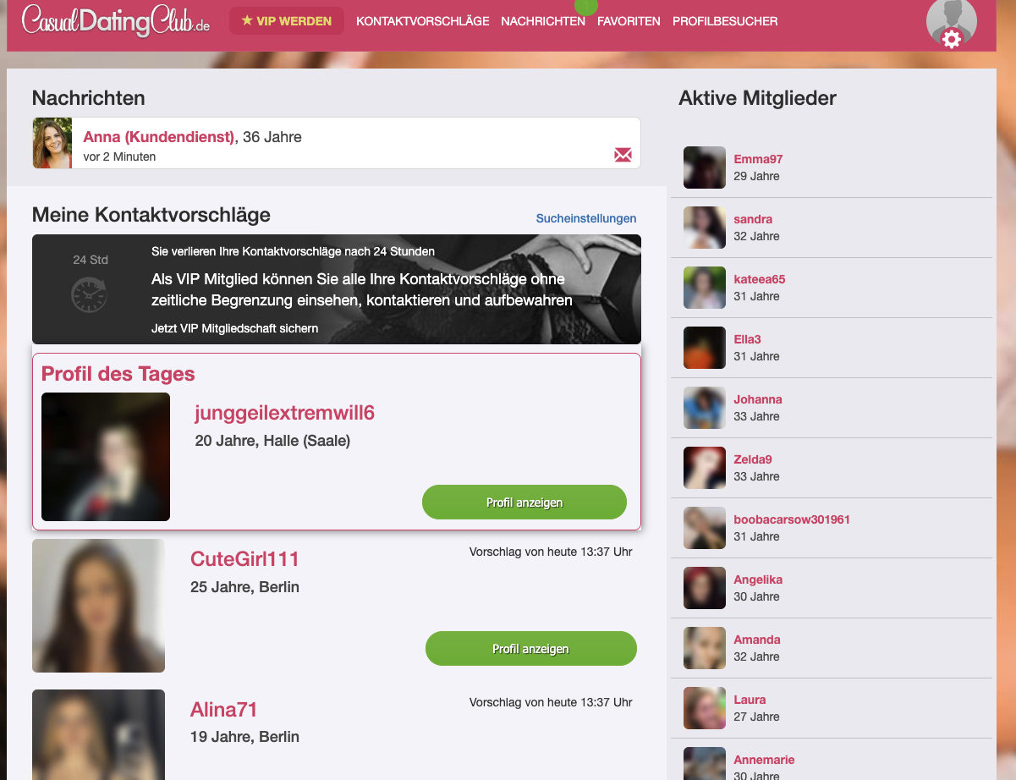Screen dimensions: 1016x780
Task: Click 'Meine Kontaktvorschläge' heading
Action: point(151,215)
